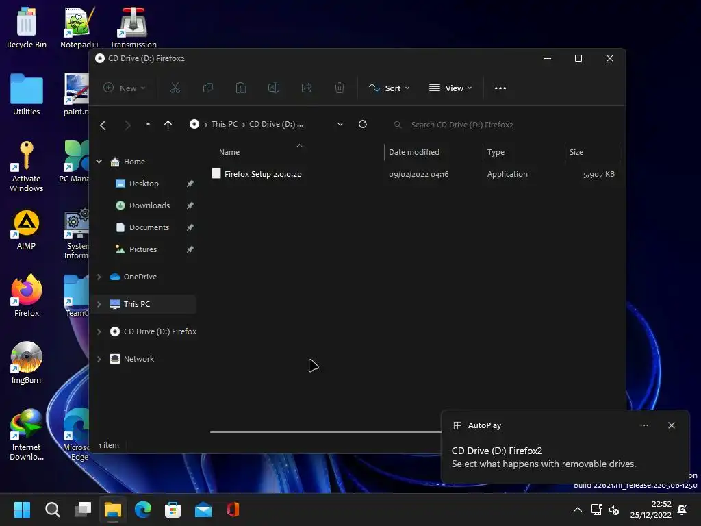This screenshot has height=526, width=701.
Task: Unpin Downloads using its pin icon
Action: click(190, 205)
